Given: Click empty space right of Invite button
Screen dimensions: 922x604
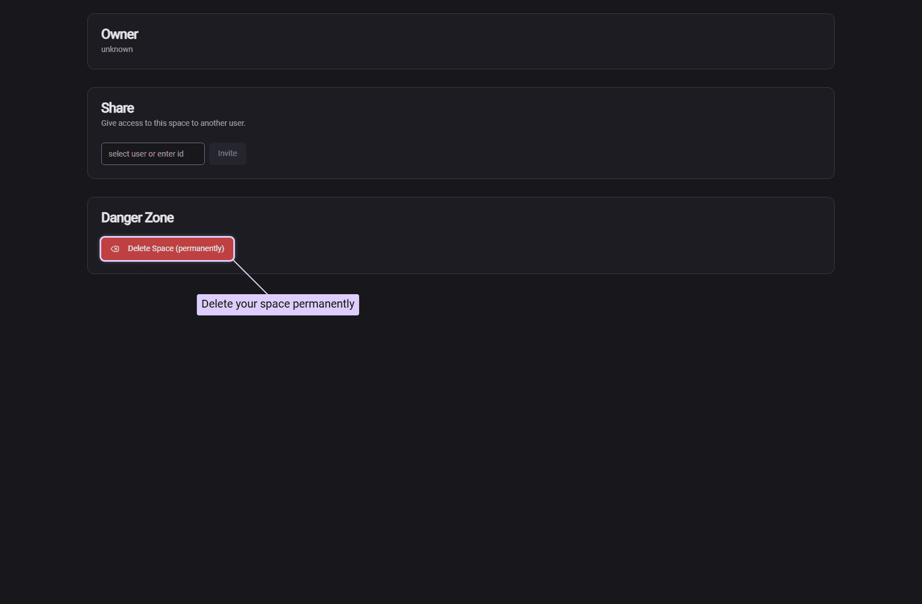Looking at the screenshot, I should pyautogui.click(x=504, y=154).
